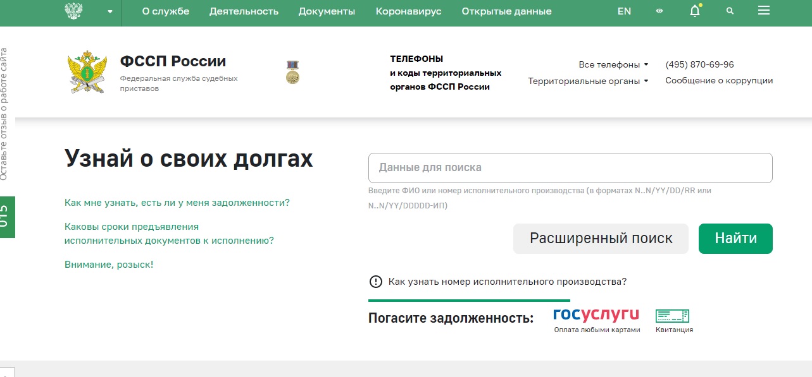Click the medal award icon beside the logo
Screen dimensions: 812x377
(x=292, y=71)
